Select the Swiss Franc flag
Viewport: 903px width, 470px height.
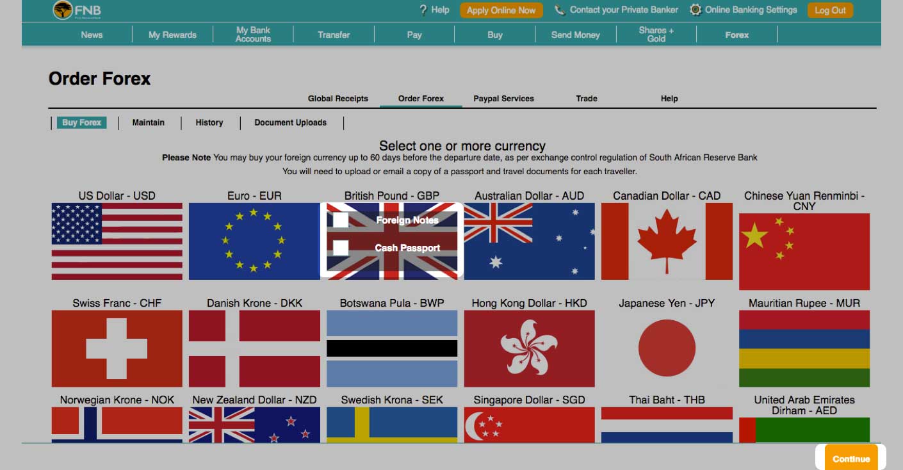coord(117,348)
